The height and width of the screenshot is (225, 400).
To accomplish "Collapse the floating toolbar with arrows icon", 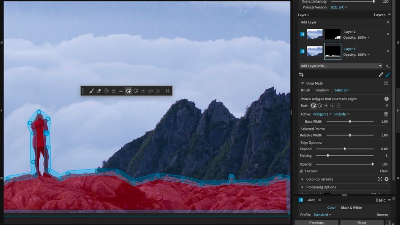I will [x=168, y=91].
